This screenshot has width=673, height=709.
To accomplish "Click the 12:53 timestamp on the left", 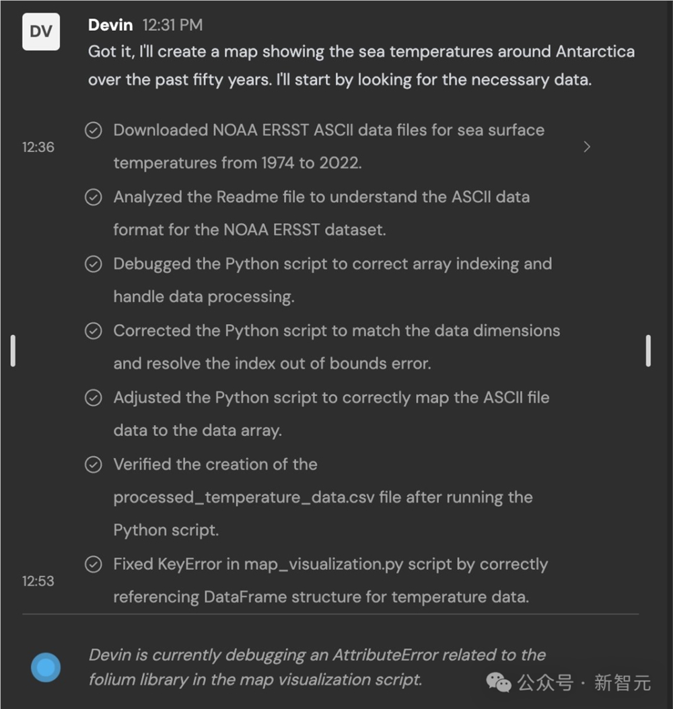I will (x=38, y=581).
